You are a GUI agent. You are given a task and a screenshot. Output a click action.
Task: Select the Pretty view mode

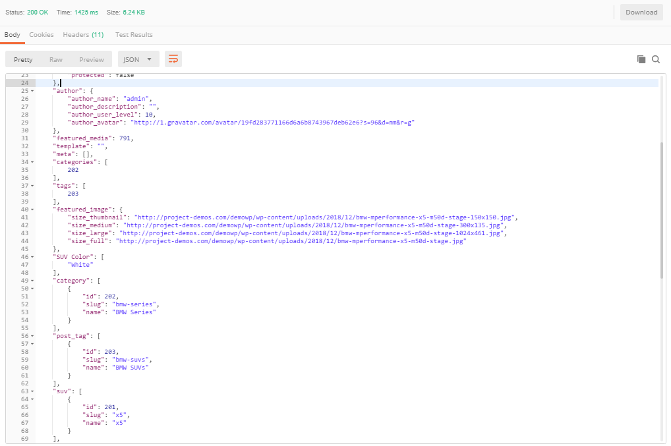23,59
